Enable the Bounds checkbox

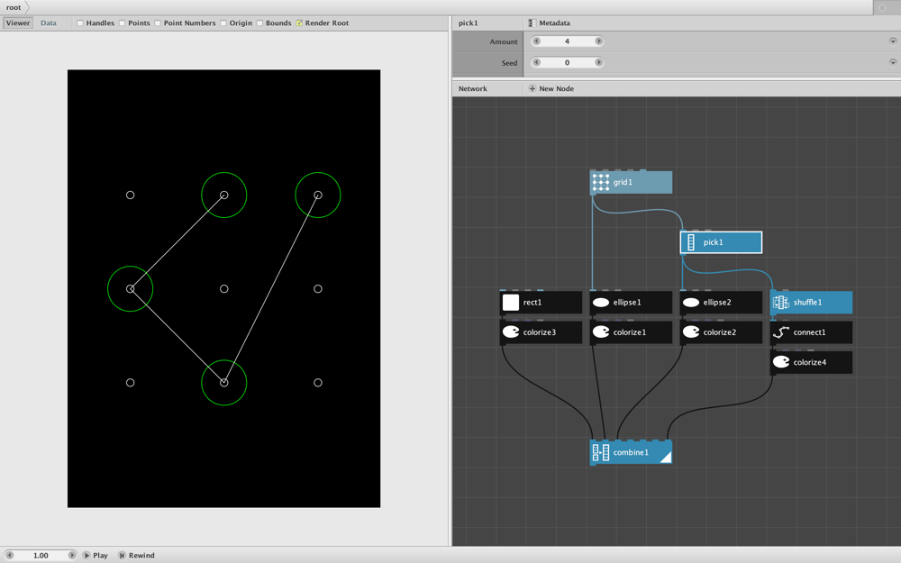coord(259,23)
